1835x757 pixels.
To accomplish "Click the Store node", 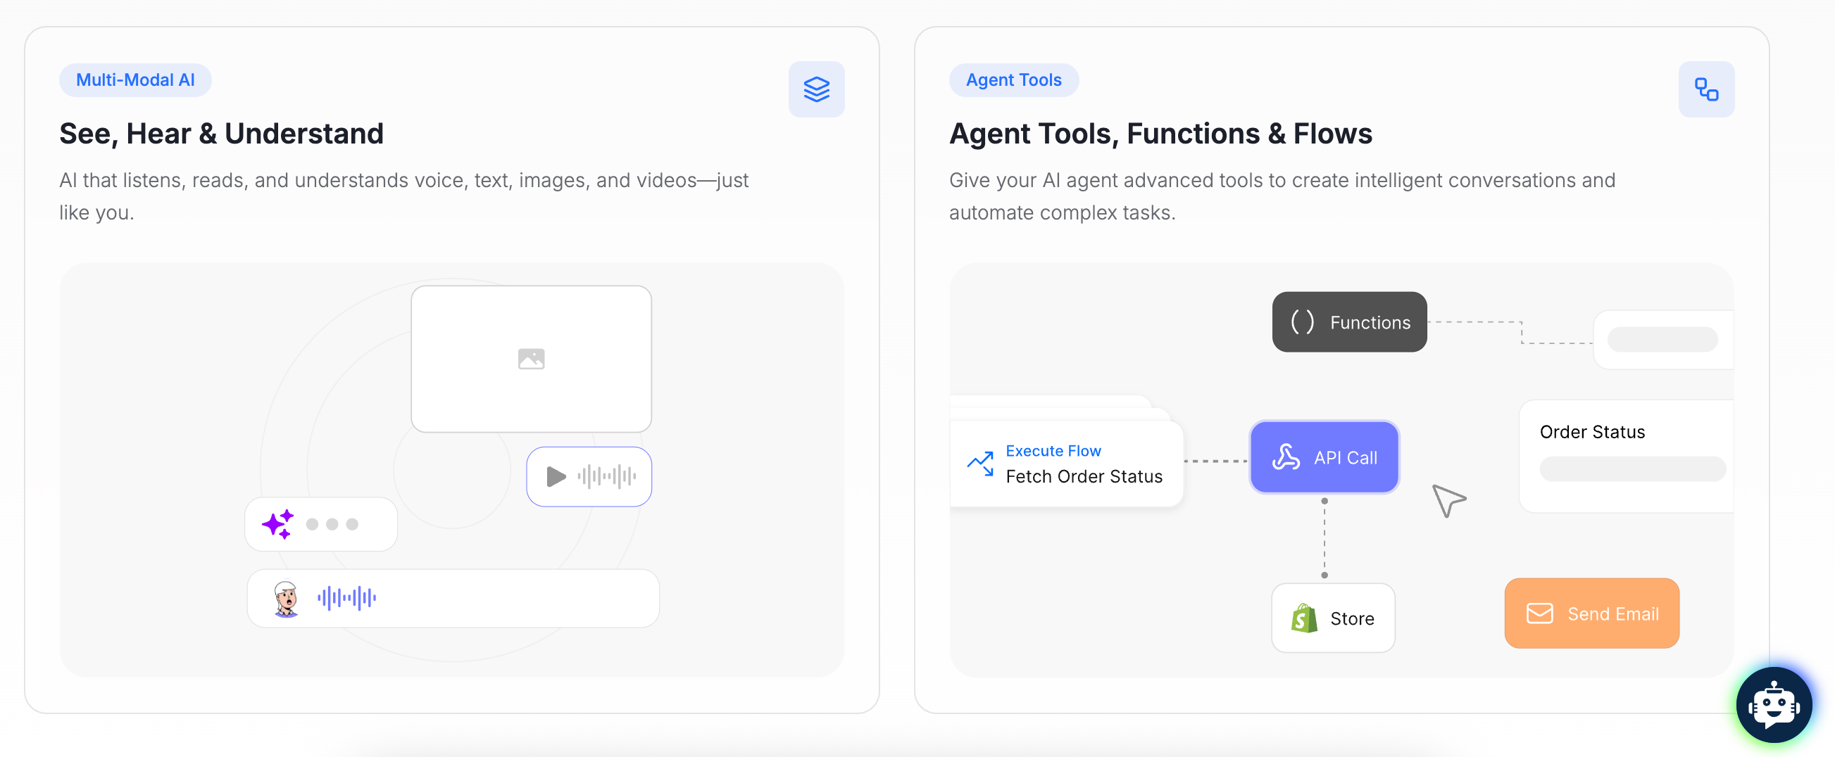I will [x=1332, y=618].
